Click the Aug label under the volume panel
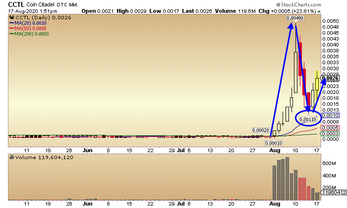 pyautogui.click(x=275, y=204)
